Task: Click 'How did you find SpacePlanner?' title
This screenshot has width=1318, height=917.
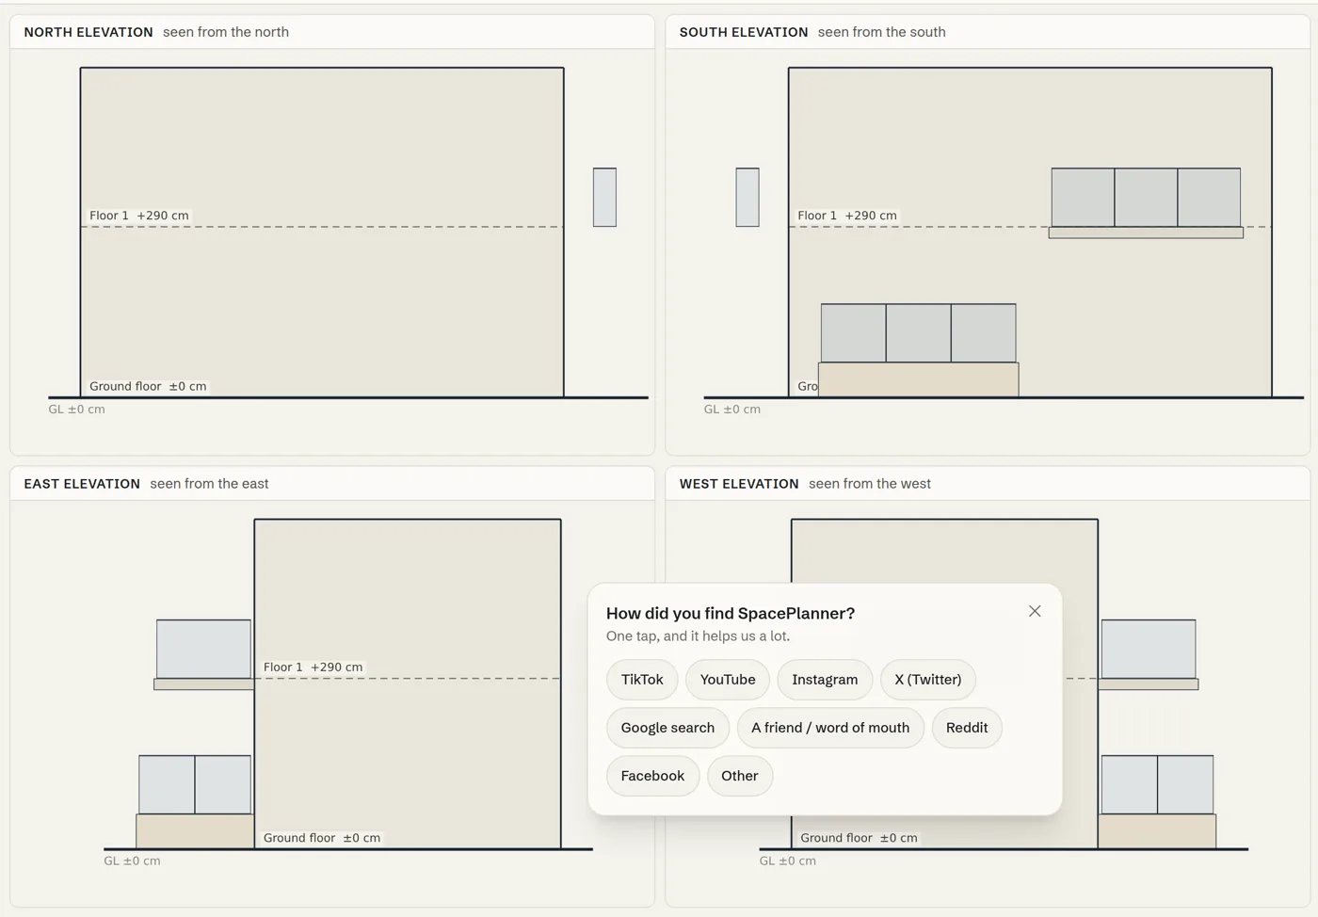Action: (x=731, y=613)
